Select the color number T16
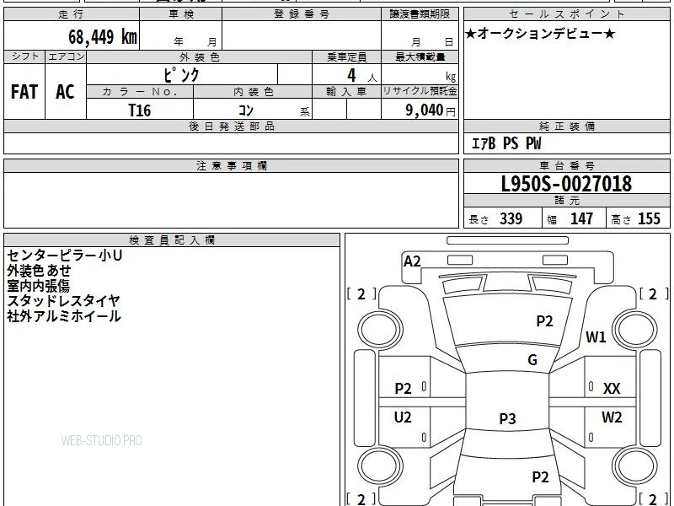Viewport: 674px width, 506px height. (140, 110)
